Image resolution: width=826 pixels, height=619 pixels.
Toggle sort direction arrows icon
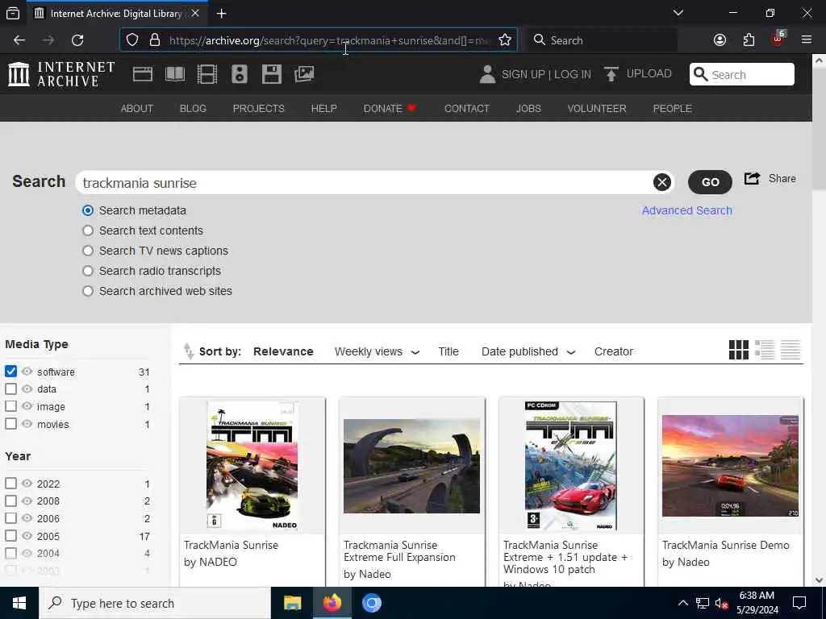(x=188, y=351)
